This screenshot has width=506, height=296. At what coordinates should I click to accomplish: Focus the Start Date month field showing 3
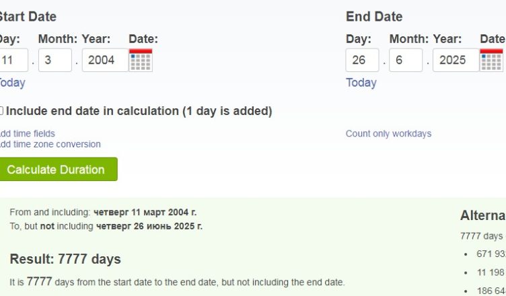point(55,60)
